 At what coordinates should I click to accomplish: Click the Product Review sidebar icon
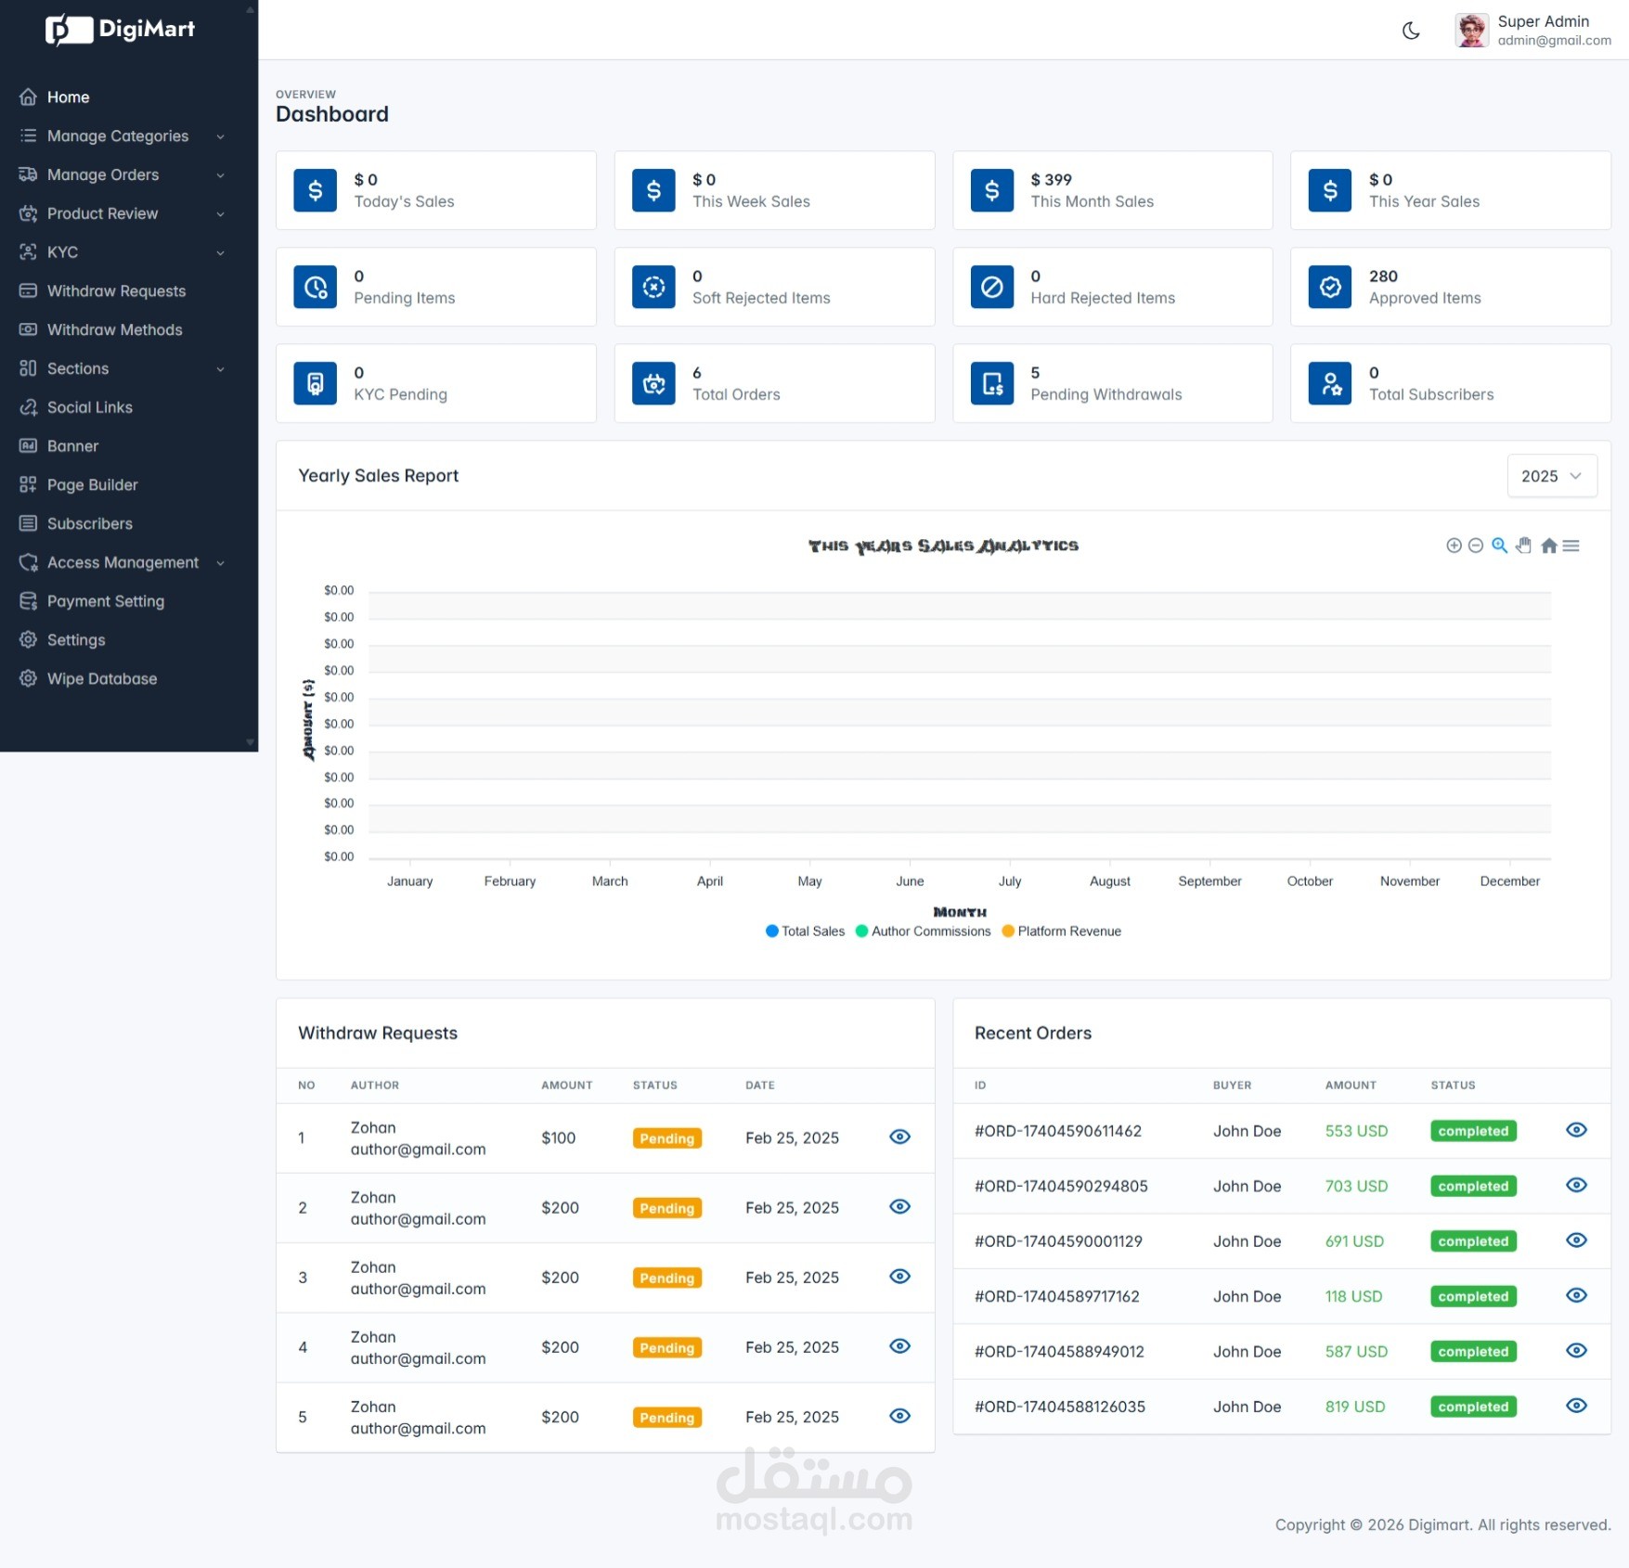(x=28, y=214)
